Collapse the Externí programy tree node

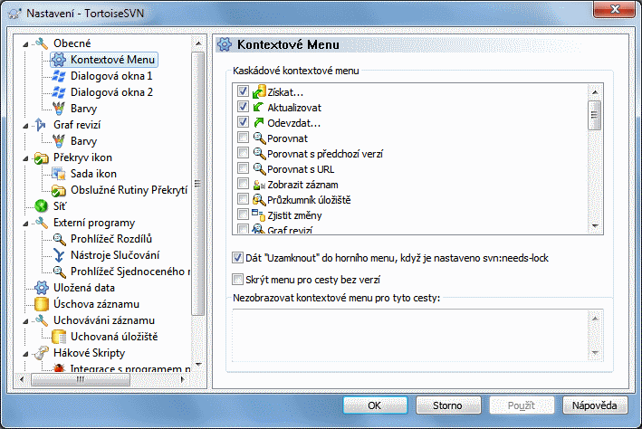click(25, 224)
